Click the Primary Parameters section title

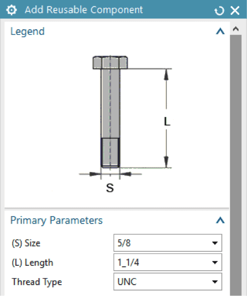tap(56, 220)
